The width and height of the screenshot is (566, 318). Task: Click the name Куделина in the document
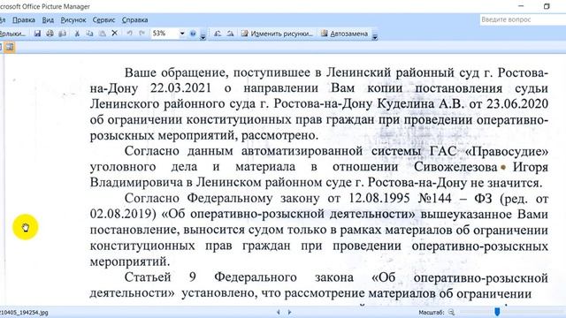[x=406, y=104]
